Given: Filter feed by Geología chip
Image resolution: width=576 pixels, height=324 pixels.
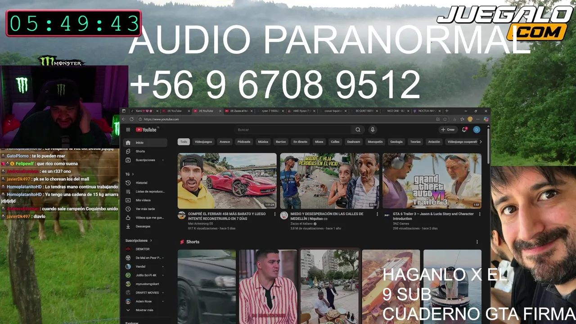Looking at the screenshot, I should coord(396,142).
